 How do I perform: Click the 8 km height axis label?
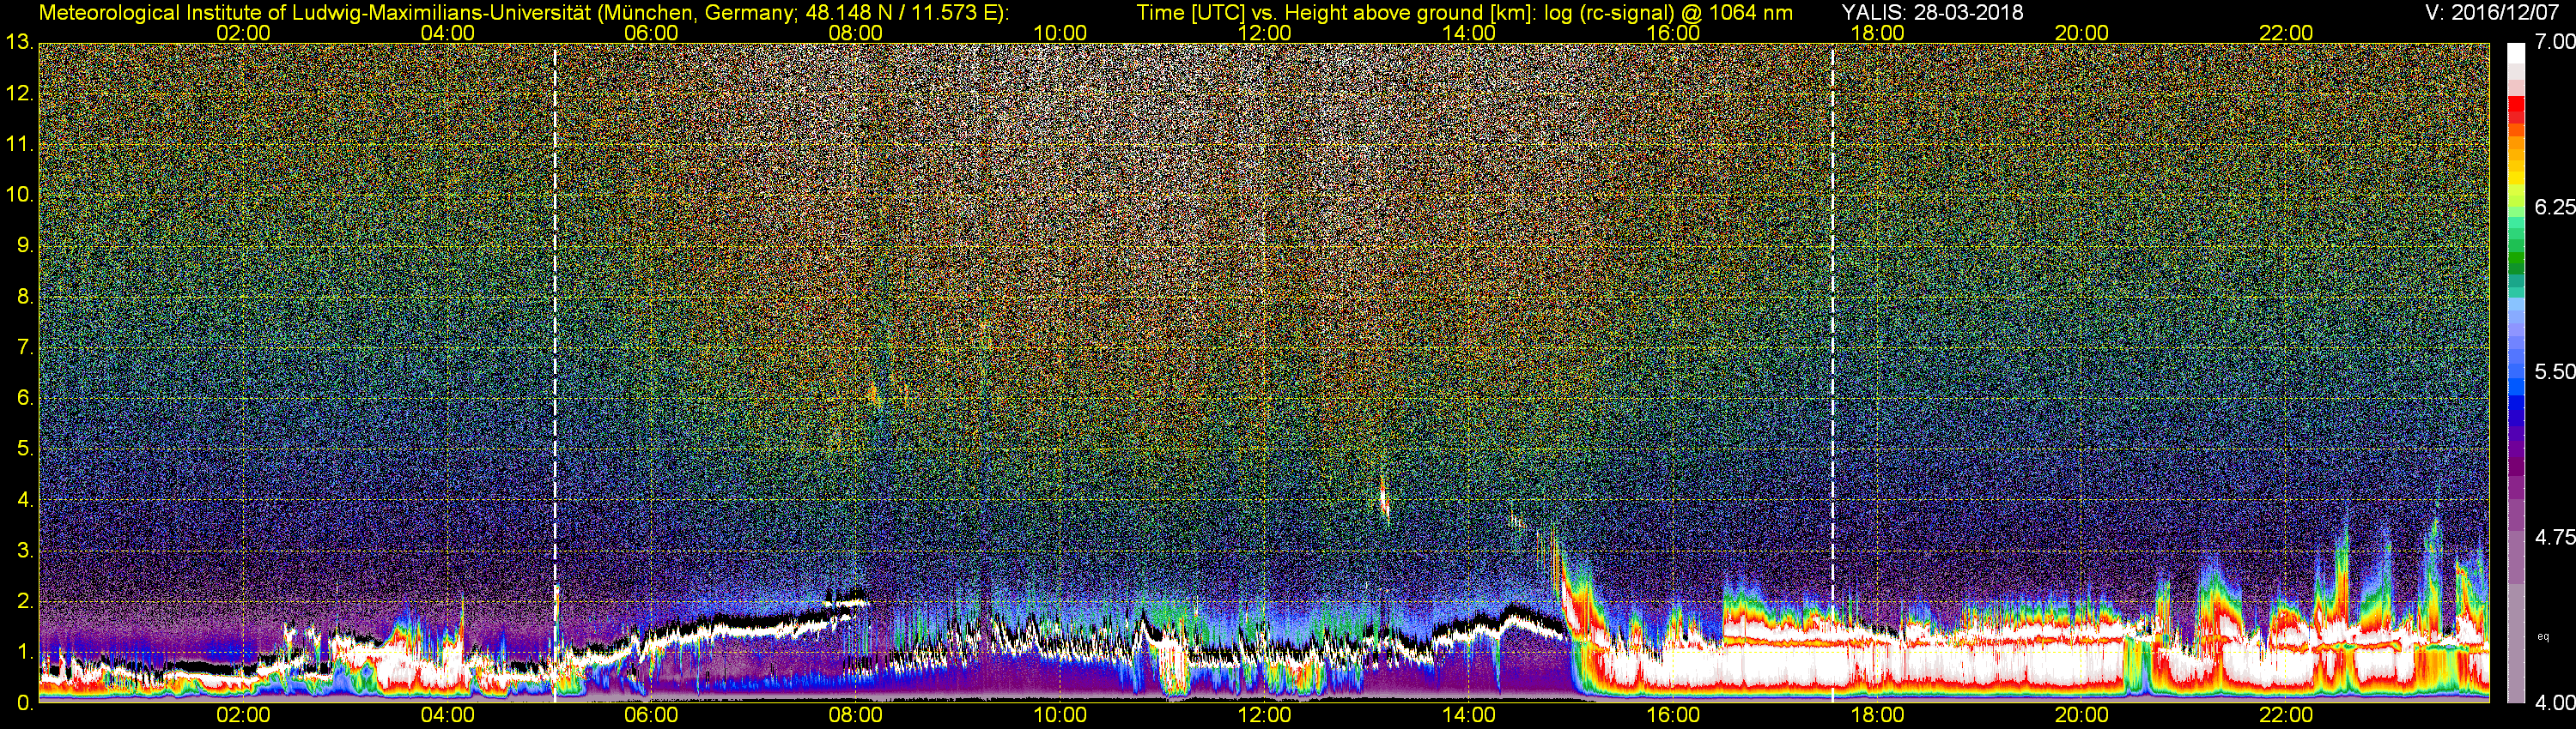coord(24,297)
